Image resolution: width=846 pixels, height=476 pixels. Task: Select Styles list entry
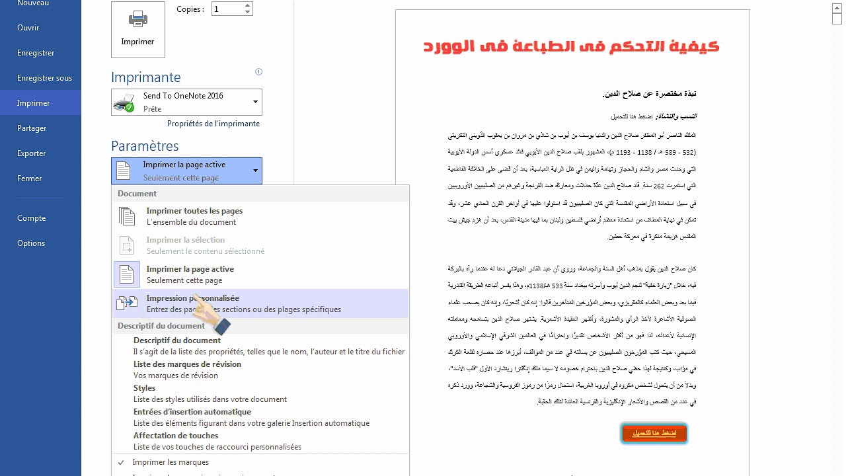tap(260, 393)
